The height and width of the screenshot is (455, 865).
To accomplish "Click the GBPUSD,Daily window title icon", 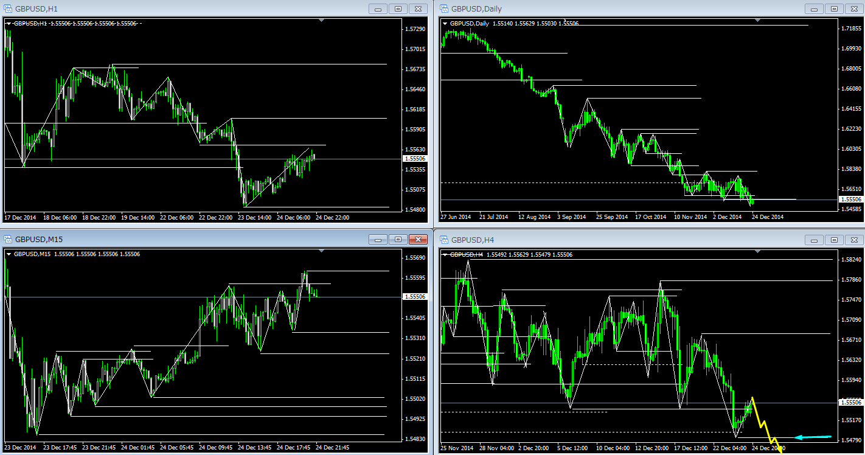I will (x=443, y=9).
